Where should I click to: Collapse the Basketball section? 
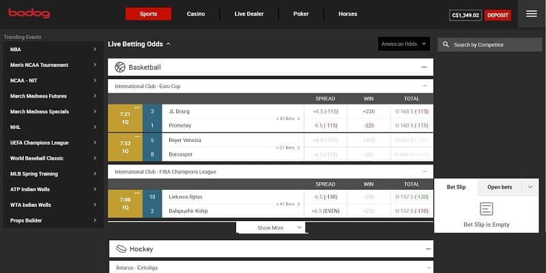tap(424, 67)
